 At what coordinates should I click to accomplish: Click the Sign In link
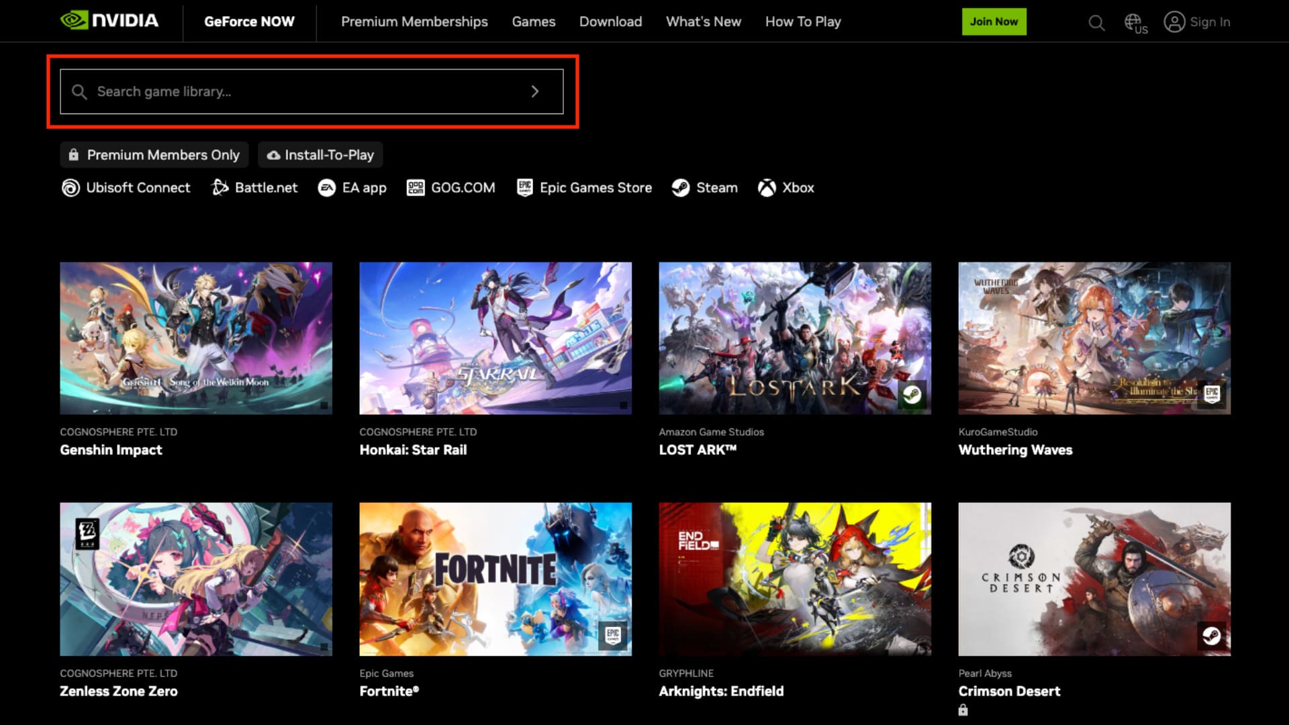(1210, 22)
